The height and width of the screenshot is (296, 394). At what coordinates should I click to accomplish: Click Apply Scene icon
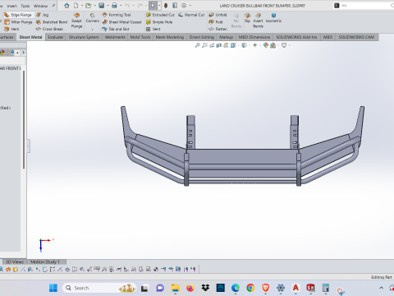(273, 45)
